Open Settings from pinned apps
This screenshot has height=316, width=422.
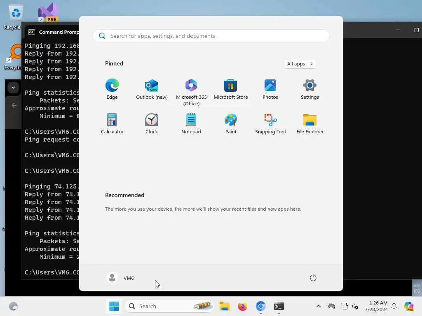point(310,89)
